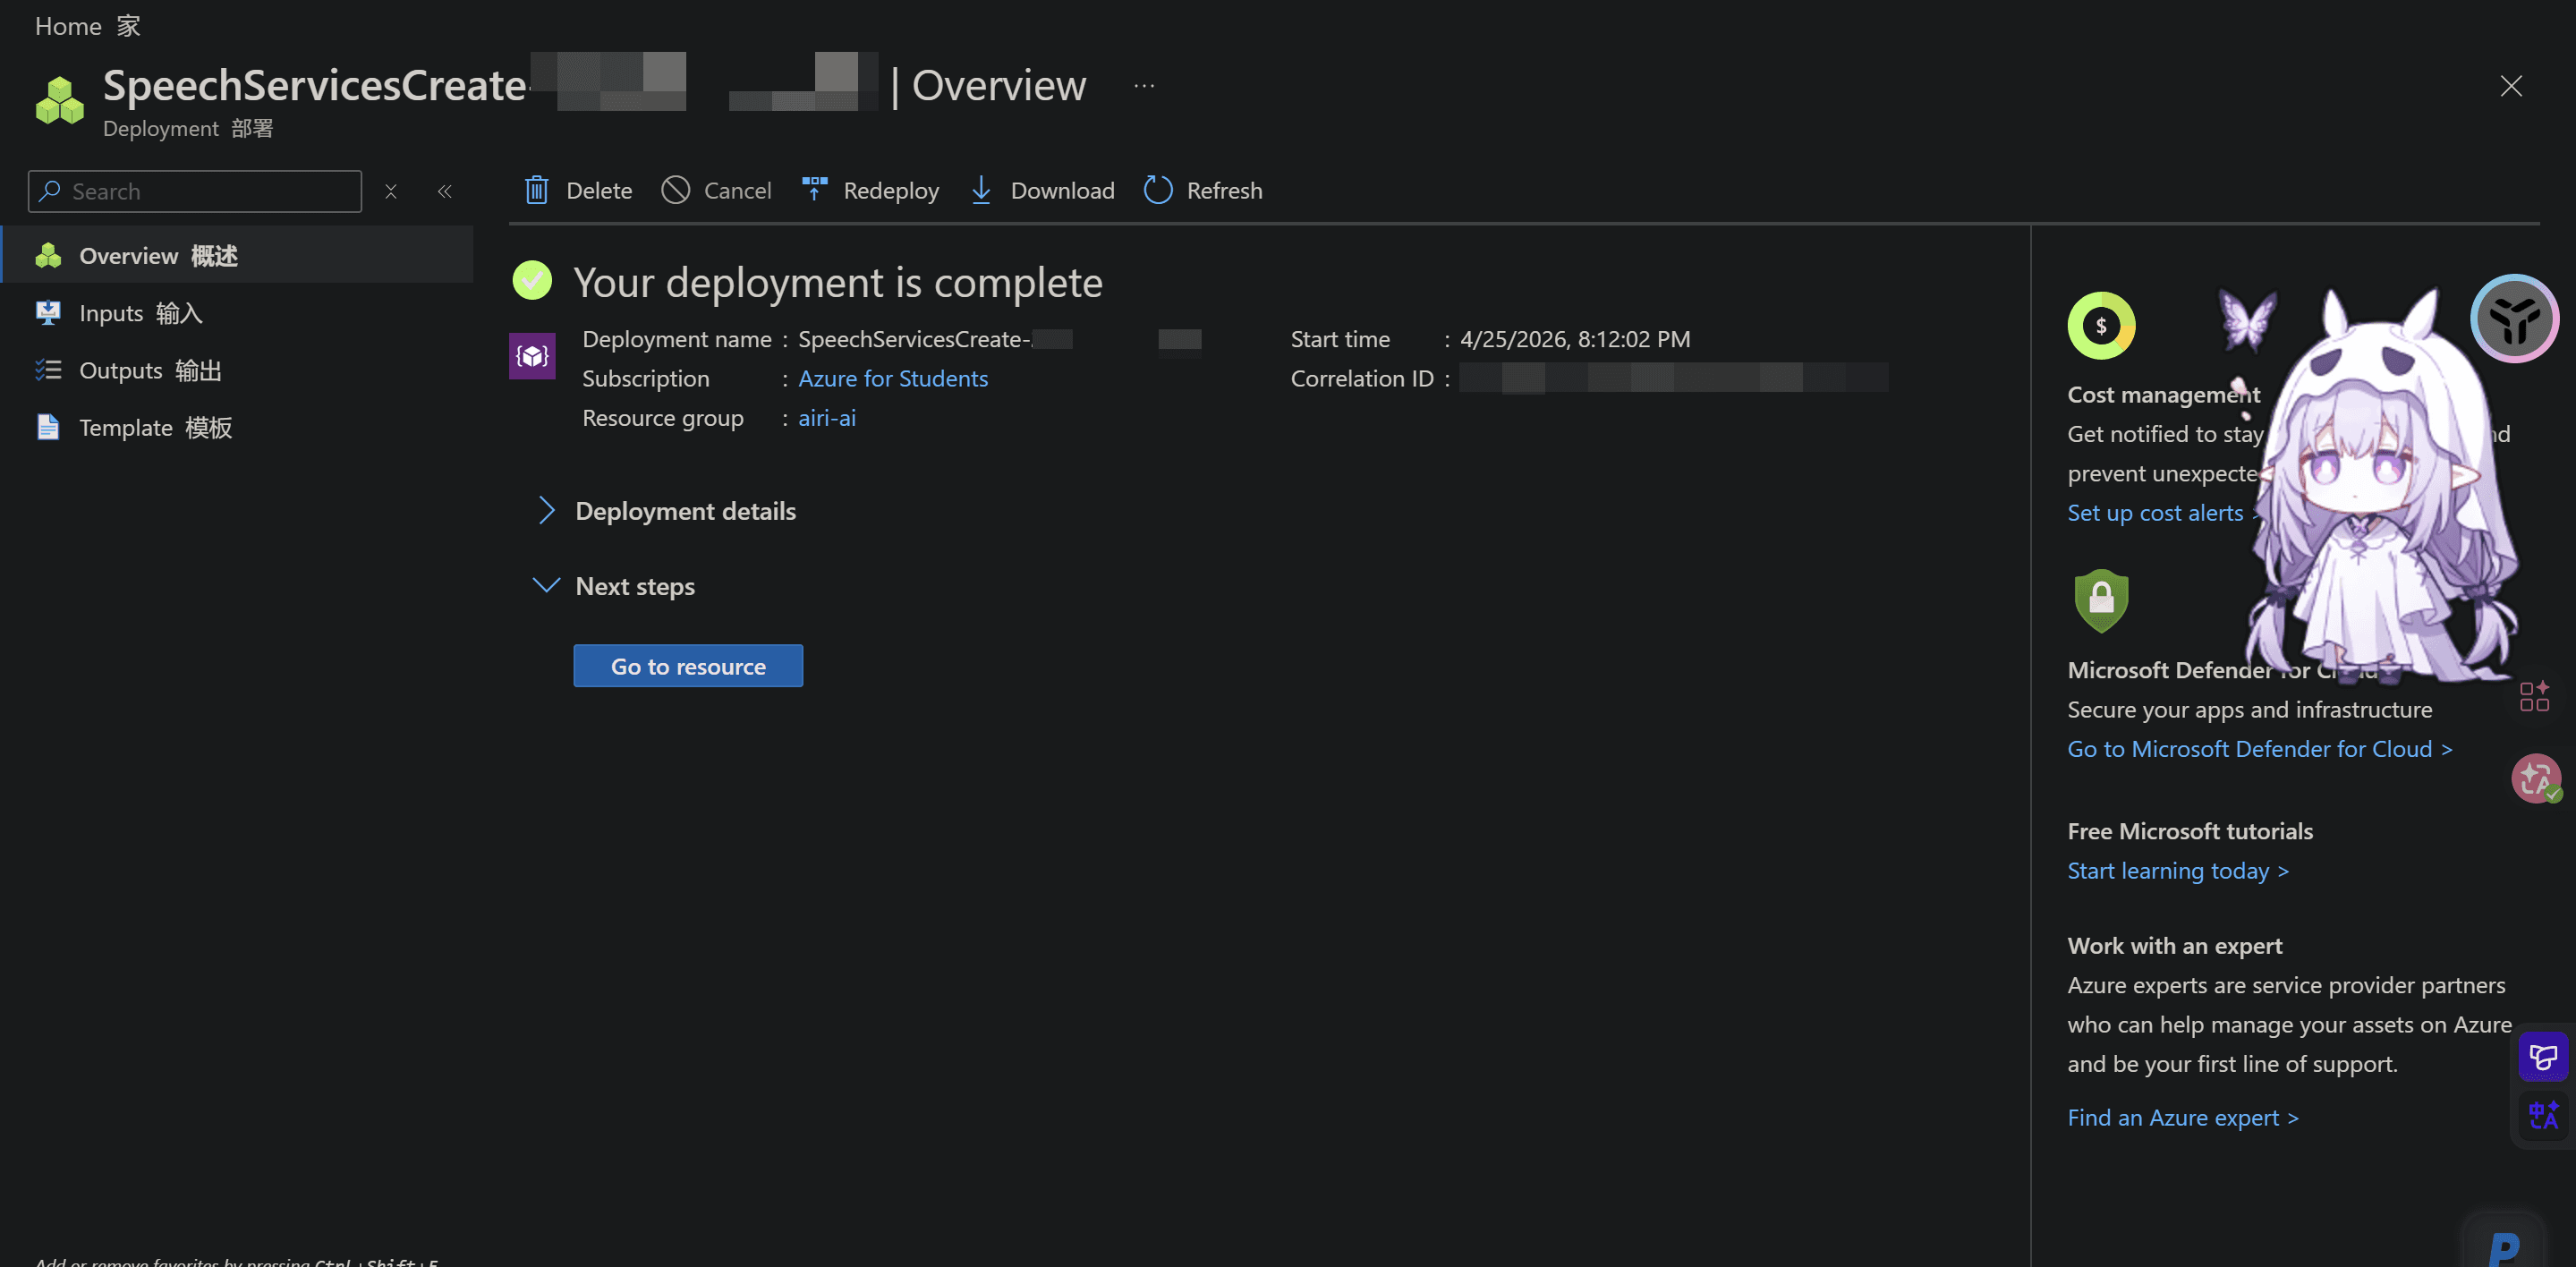Open the Azure for Students subscription link

pos(892,378)
